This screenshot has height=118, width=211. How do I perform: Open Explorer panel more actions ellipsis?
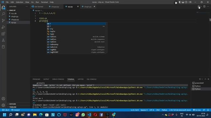(x=27, y=7)
